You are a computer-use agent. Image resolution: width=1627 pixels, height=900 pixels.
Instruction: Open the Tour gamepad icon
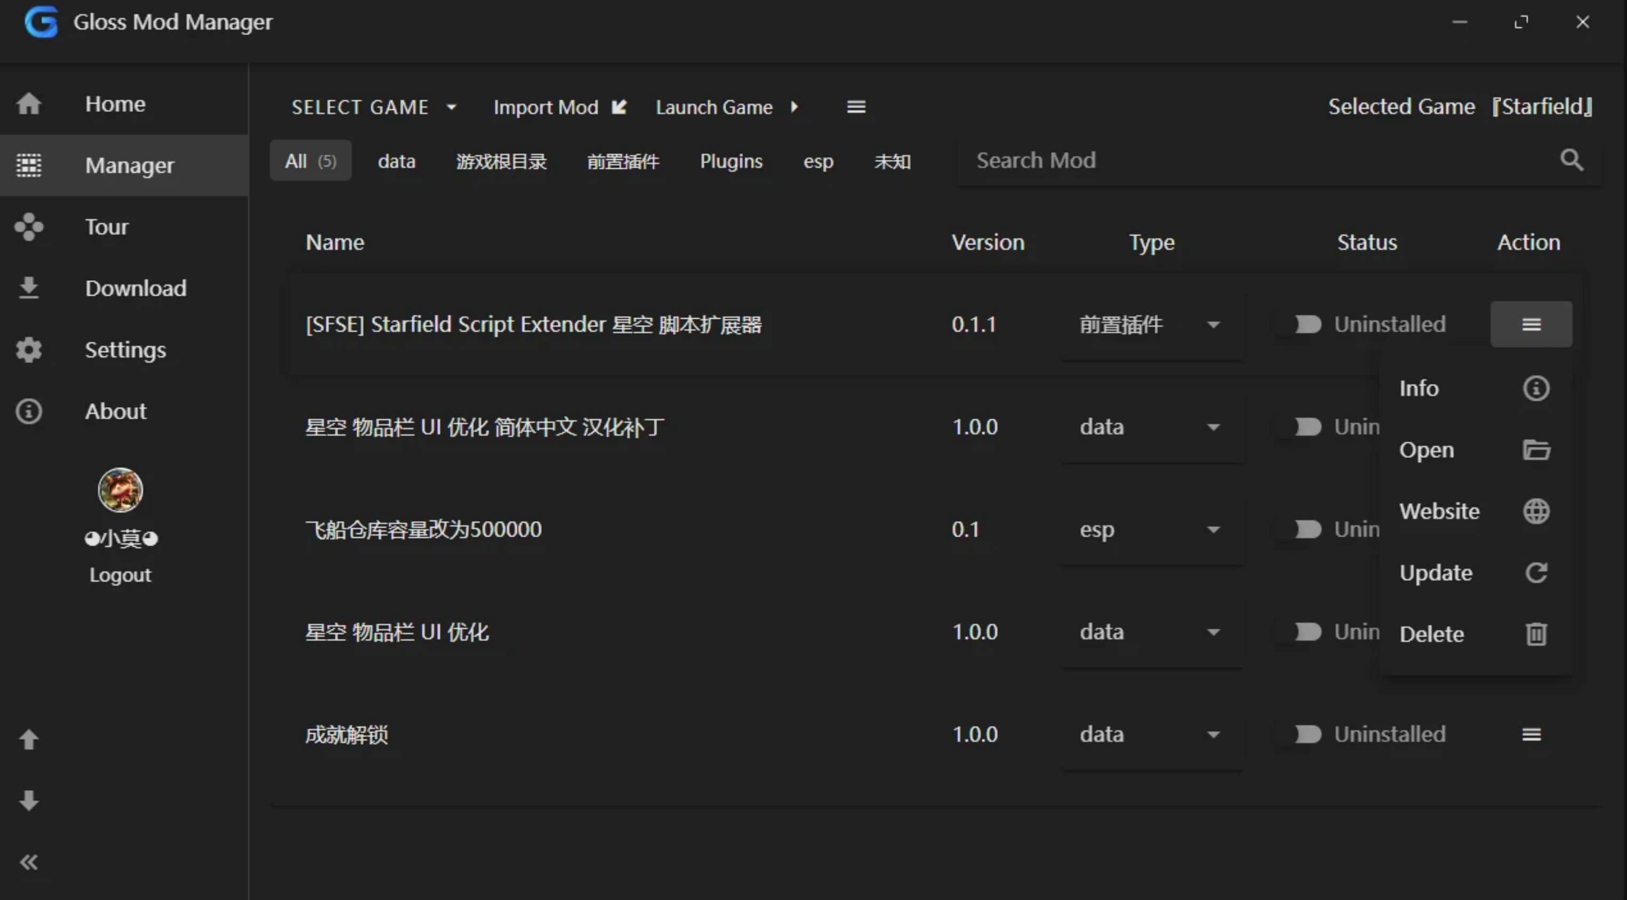click(x=28, y=226)
